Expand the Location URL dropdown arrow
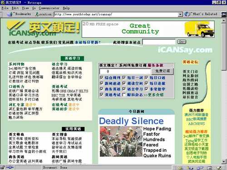 (180, 15)
